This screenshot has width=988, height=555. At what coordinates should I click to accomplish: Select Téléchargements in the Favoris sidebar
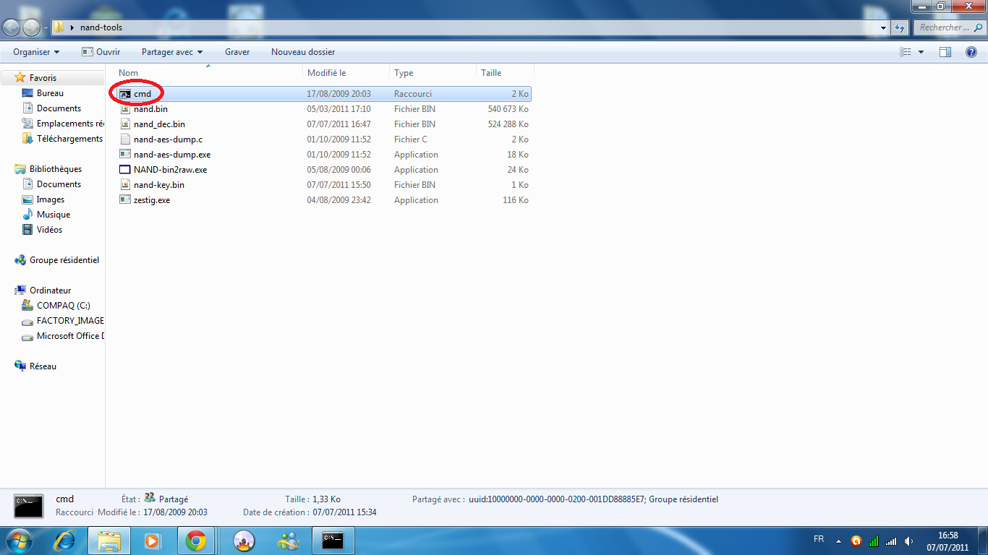coord(69,139)
